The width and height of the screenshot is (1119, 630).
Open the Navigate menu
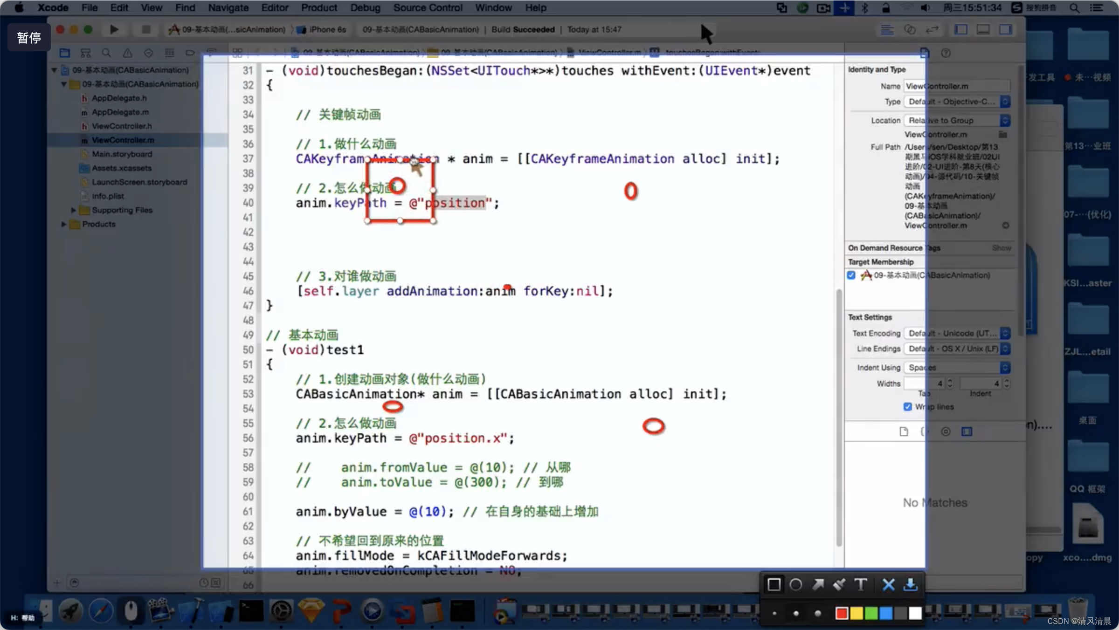pos(228,7)
